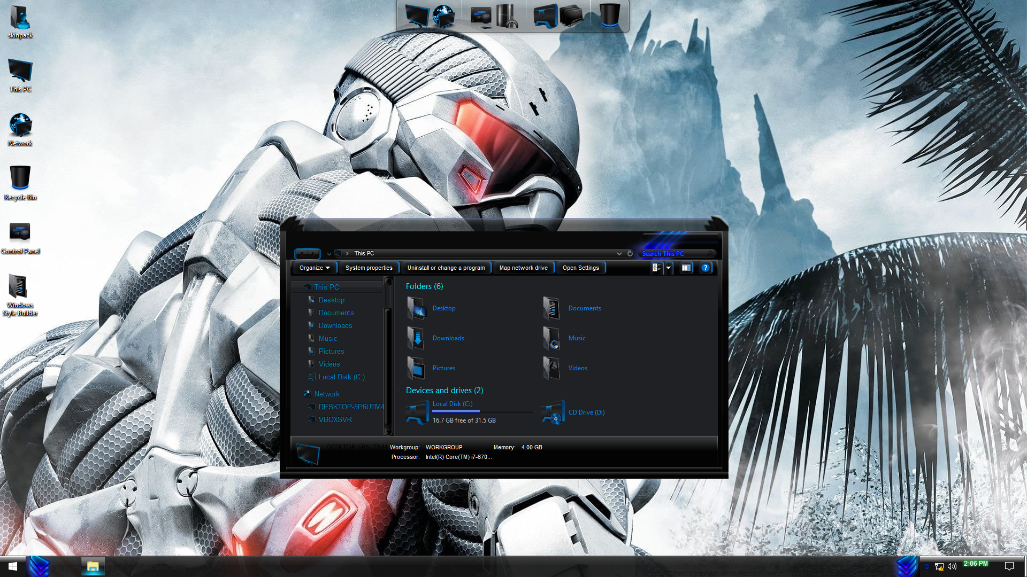The image size is (1027, 577).
Task: Click System properties button
Action: pos(369,268)
